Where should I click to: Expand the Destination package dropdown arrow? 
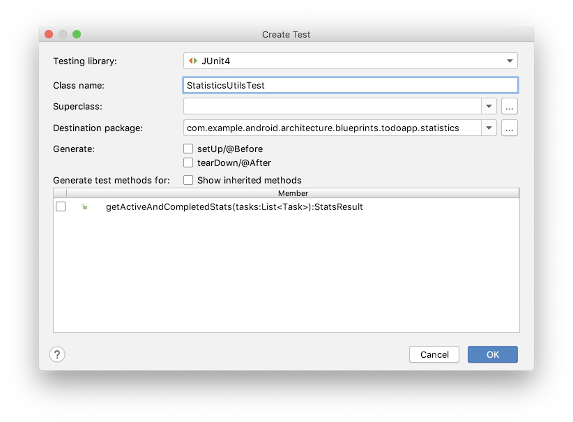(x=489, y=128)
